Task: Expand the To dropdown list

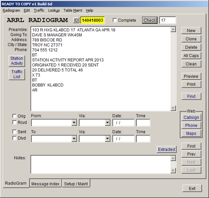Action: pyautogui.click(x=74, y=139)
